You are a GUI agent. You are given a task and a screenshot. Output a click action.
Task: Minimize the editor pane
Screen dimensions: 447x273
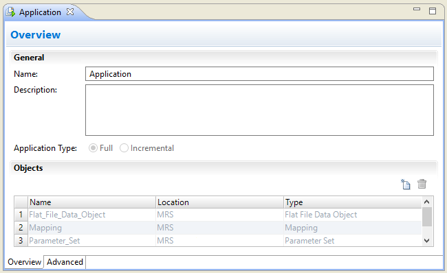[417, 9]
